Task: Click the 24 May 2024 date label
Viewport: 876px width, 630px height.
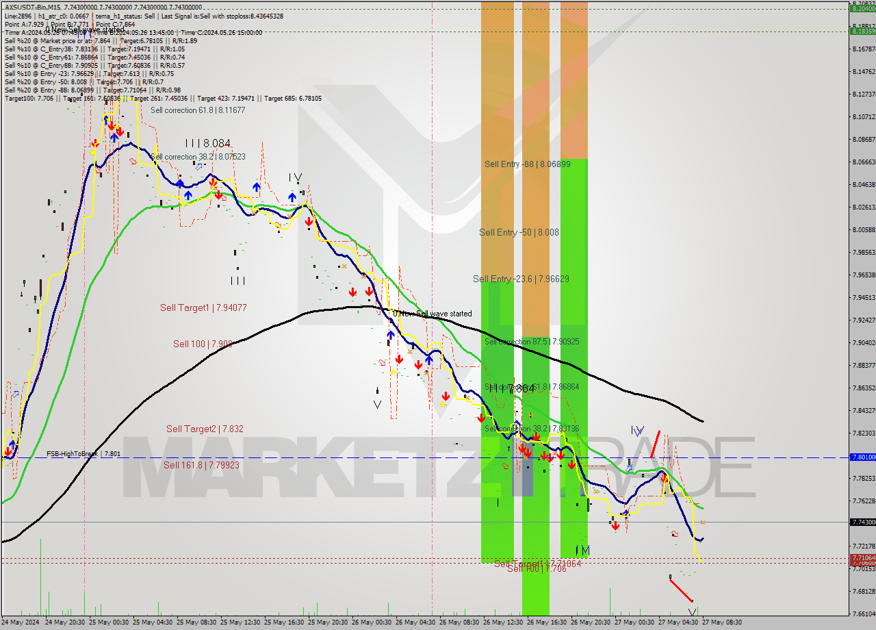Action: 21,623
